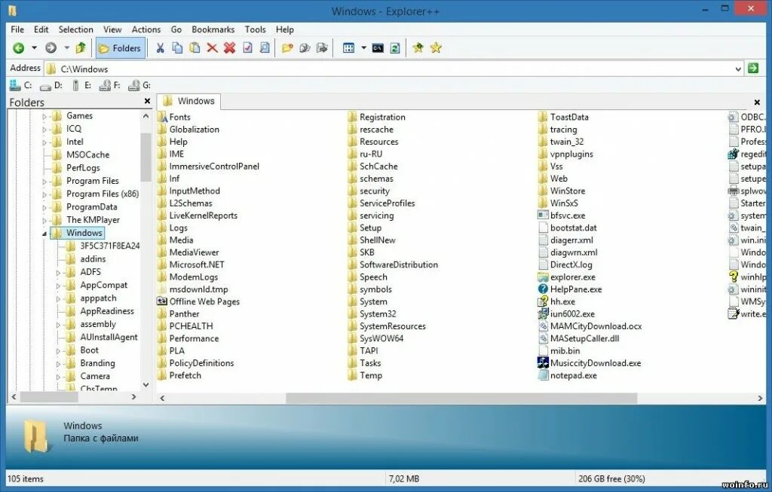Copy the selected items from the toolbar
The image size is (772, 492).
(177, 47)
